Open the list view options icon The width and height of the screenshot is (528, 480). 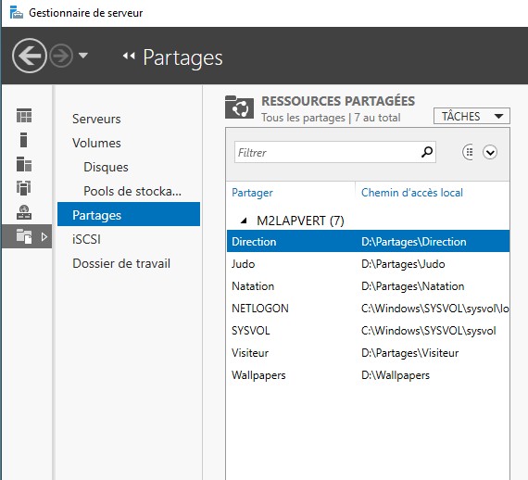pos(468,152)
